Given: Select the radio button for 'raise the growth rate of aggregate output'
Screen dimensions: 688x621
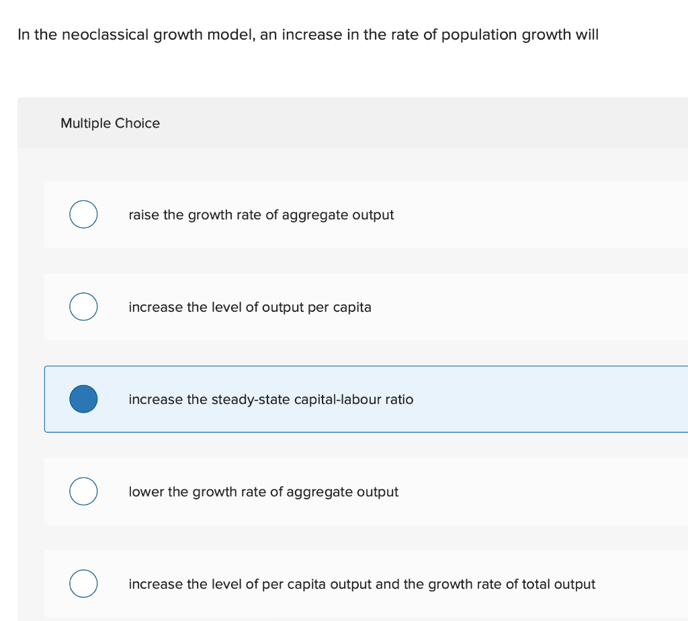Looking at the screenshot, I should point(83,214).
